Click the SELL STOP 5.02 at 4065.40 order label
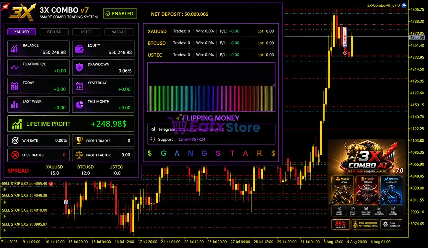Viewport: 428px width, 248px height. point(24,183)
